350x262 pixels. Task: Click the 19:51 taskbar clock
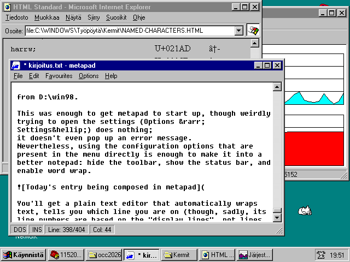pos(337,255)
